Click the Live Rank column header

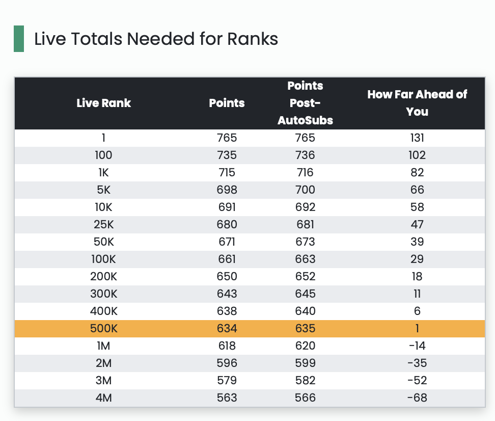tap(103, 103)
